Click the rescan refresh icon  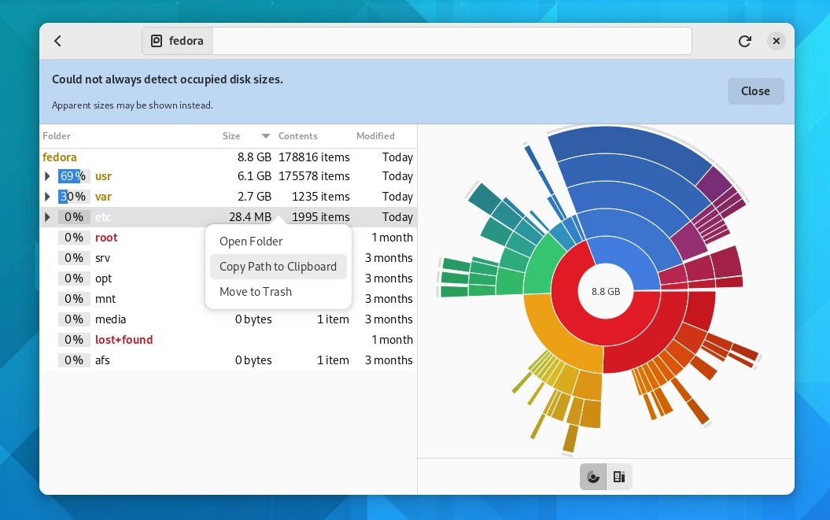(x=745, y=41)
